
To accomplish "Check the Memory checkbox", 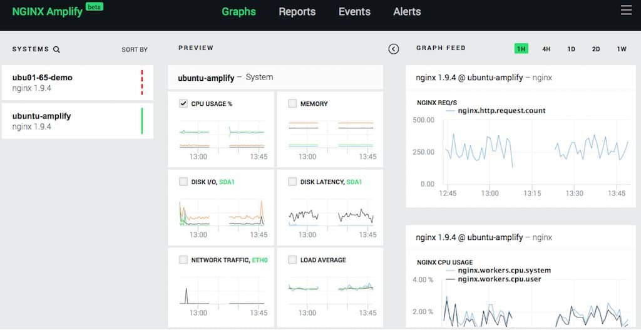I will click(x=292, y=103).
